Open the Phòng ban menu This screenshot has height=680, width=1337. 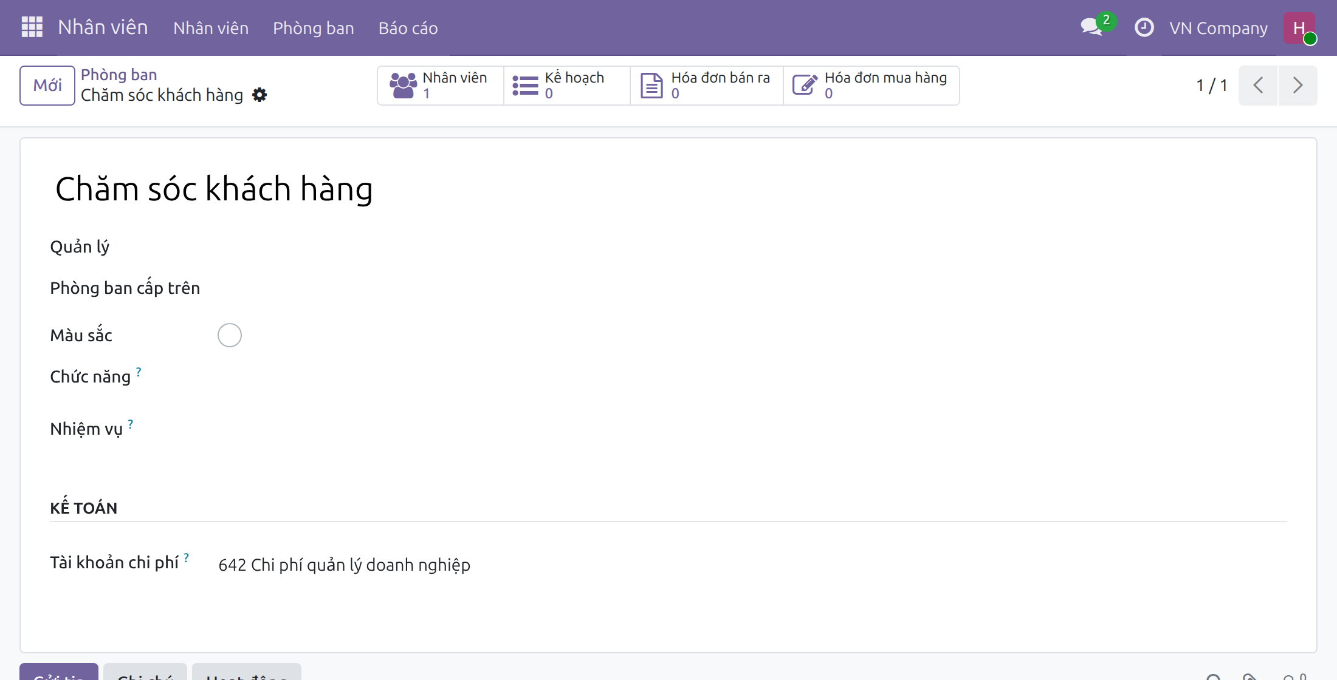click(313, 28)
